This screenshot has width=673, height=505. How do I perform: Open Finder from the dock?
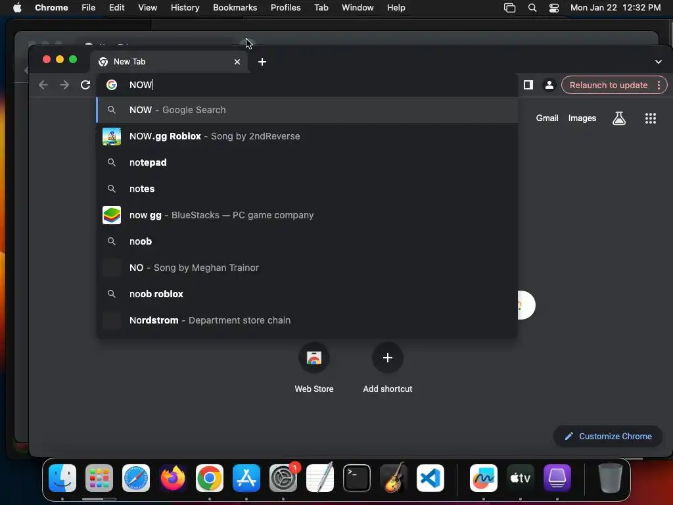coord(62,478)
